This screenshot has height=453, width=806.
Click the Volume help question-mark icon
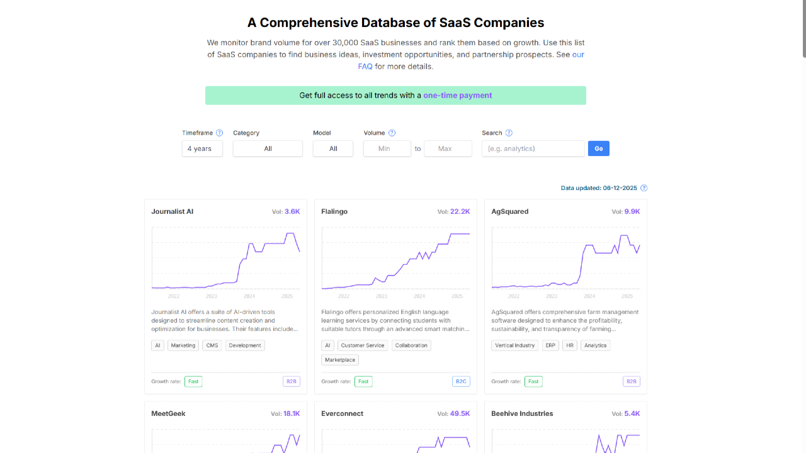pyautogui.click(x=392, y=133)
